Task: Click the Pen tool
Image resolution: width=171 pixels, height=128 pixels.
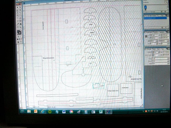Action: coord(18,10)
